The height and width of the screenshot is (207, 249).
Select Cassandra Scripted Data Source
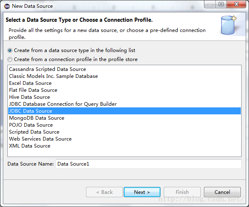point(124,69)
